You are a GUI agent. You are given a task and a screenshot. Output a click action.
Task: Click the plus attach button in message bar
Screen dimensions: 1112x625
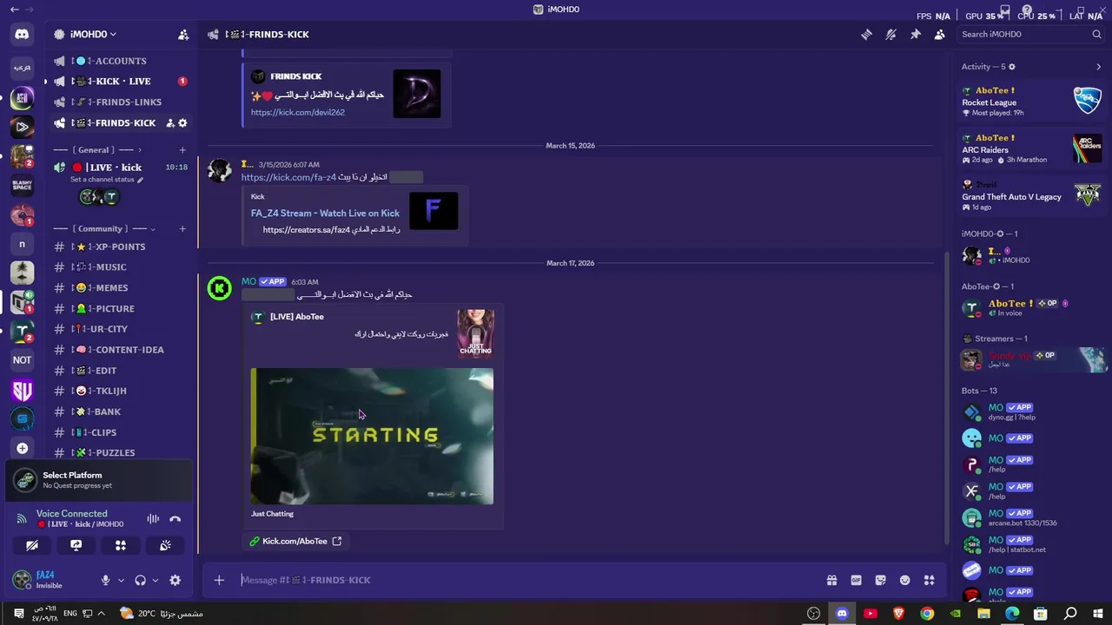pyautogui.click(x=219, y=580)
